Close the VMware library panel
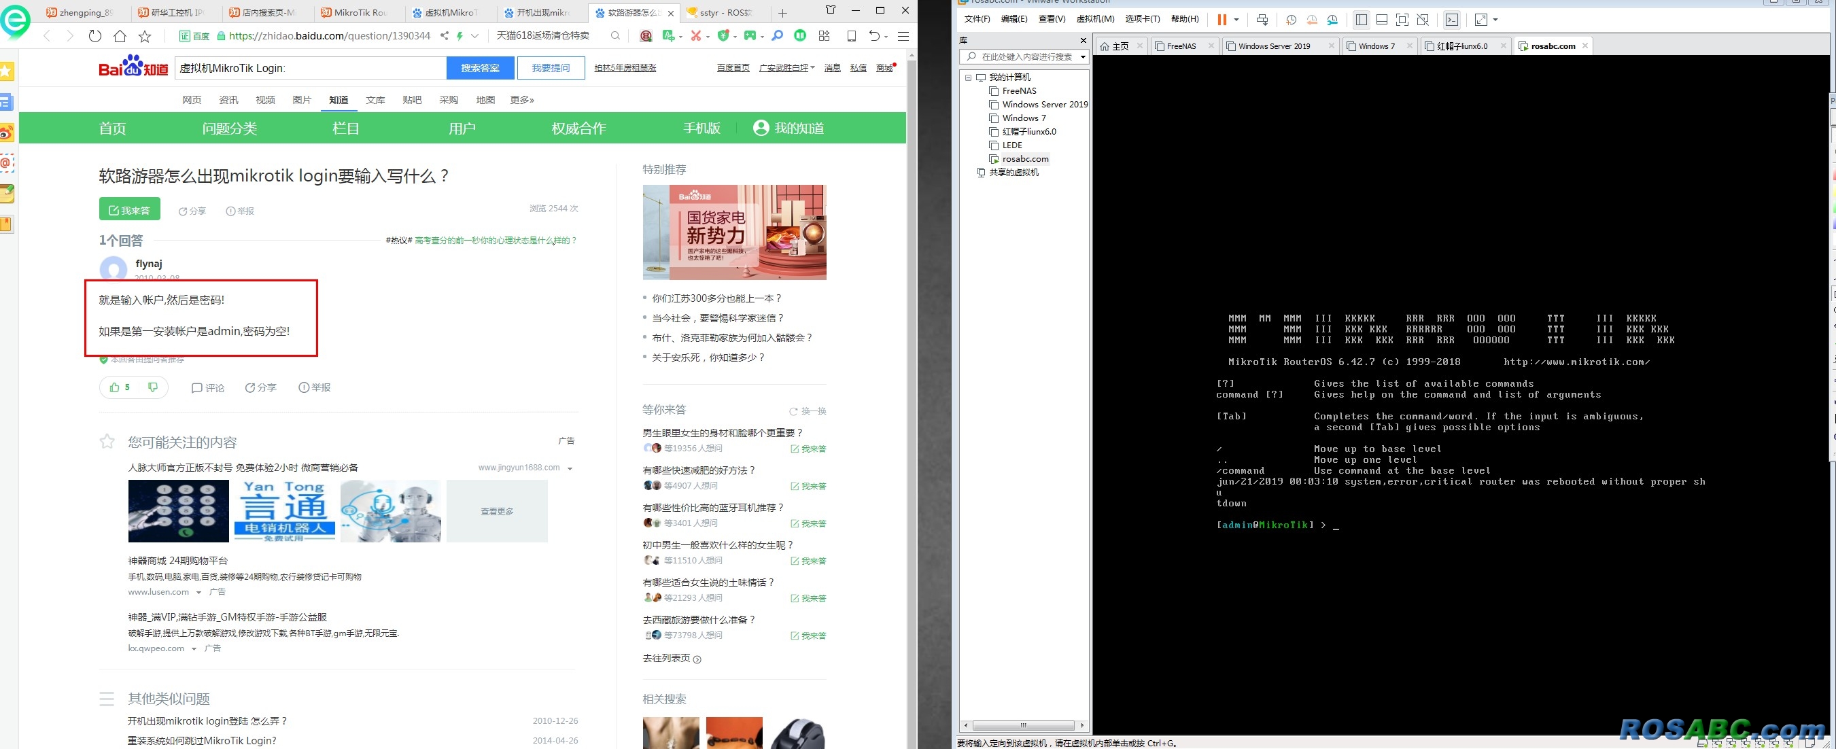Viewport: 1836px width, 749px height. (x=1084, y=41)
